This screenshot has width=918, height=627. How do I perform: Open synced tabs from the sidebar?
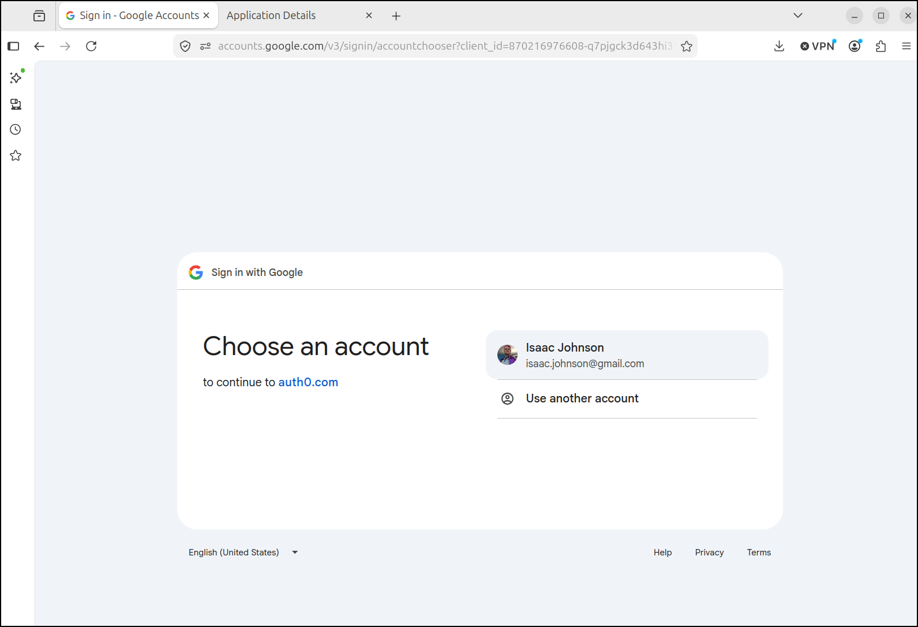pos(16,104)
